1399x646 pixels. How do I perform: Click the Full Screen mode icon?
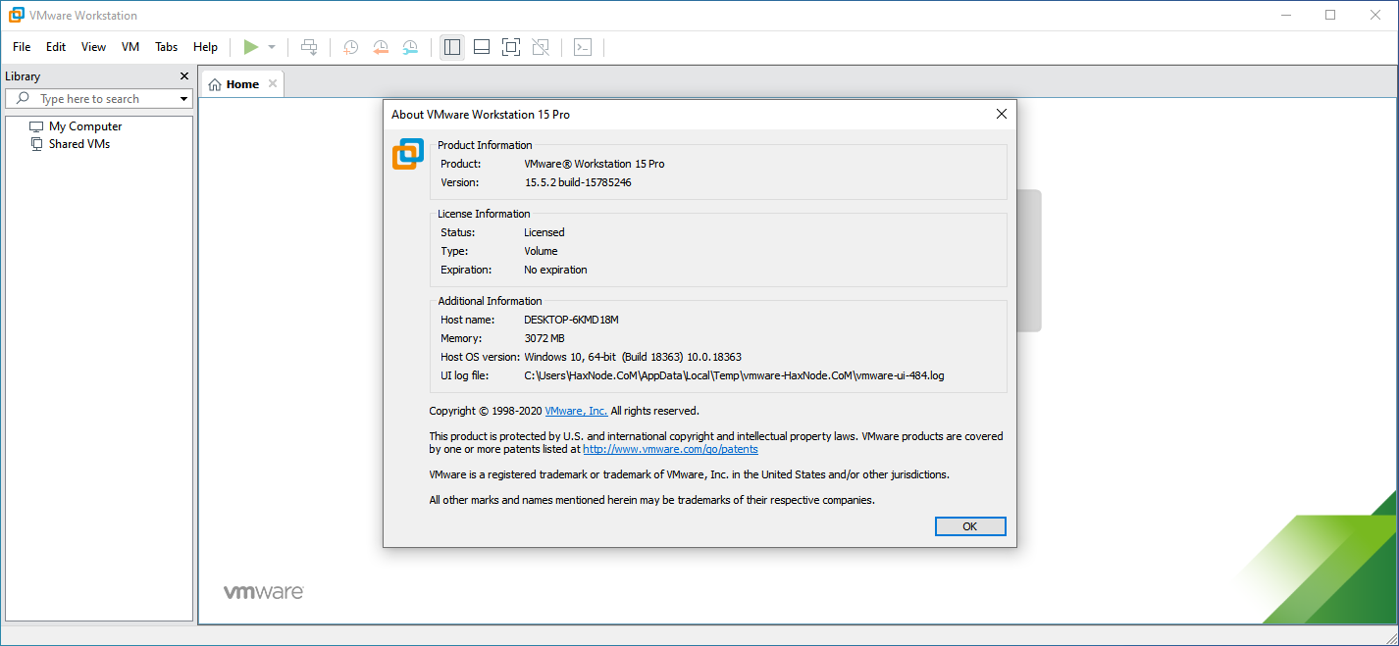(x=510, y=47)
